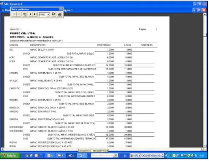The width and height of the screenshot is (209, 161).
Task: Click the UNIDADES column header
Action: click(147, 45)
